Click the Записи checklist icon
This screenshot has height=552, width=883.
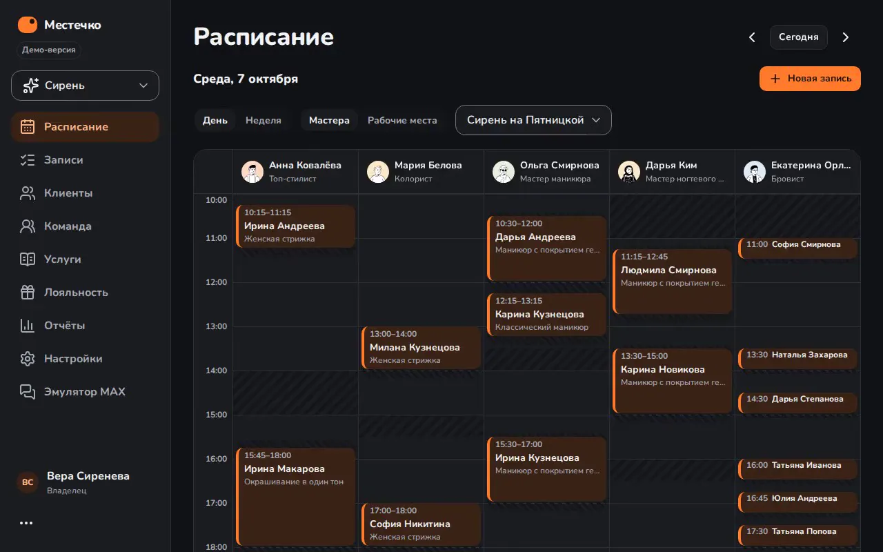28,160
